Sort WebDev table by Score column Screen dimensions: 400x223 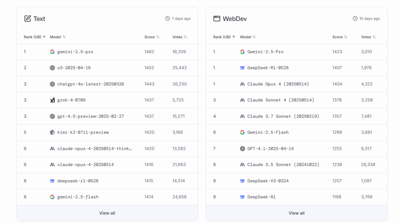339,37
